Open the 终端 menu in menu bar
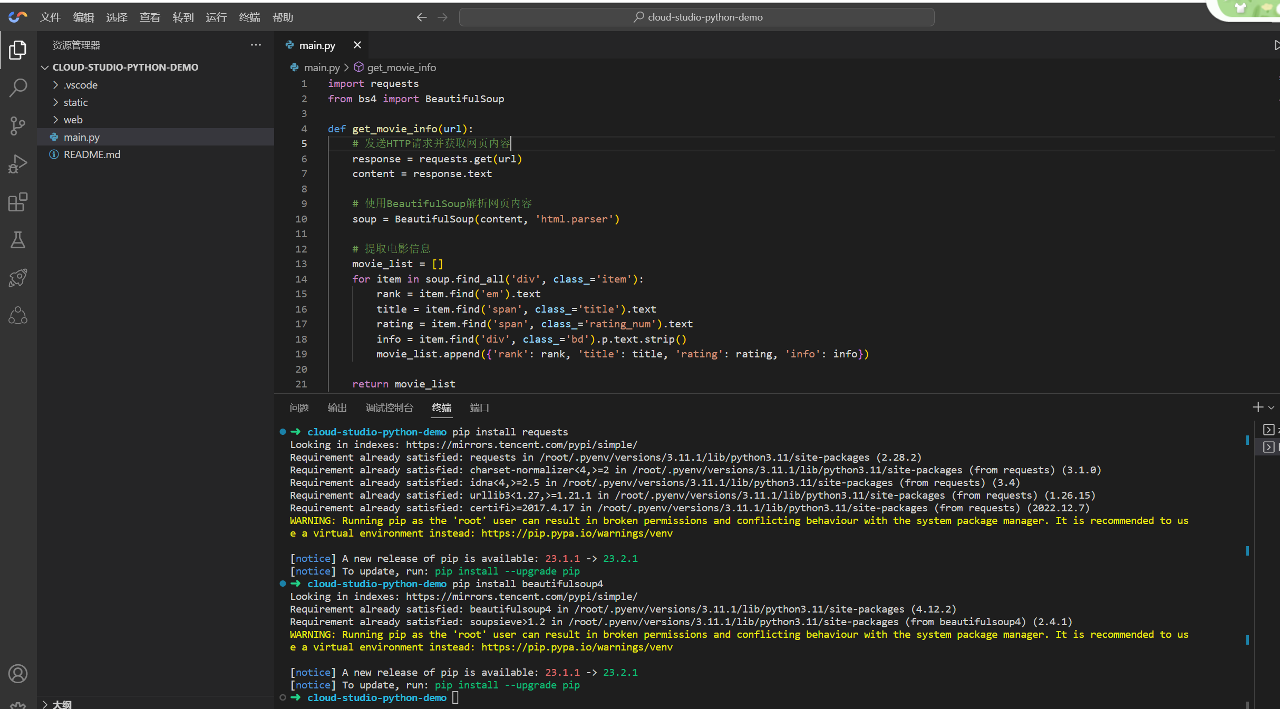 pyautogui.click(x=249, y=17)
